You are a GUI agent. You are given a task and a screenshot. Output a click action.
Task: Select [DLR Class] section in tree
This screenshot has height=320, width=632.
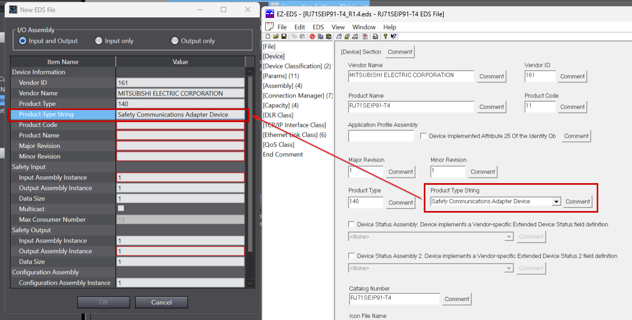[278, 115]
